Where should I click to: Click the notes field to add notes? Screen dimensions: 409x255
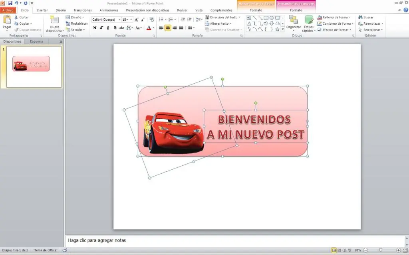pyautogui.click(x=235, y=240)
